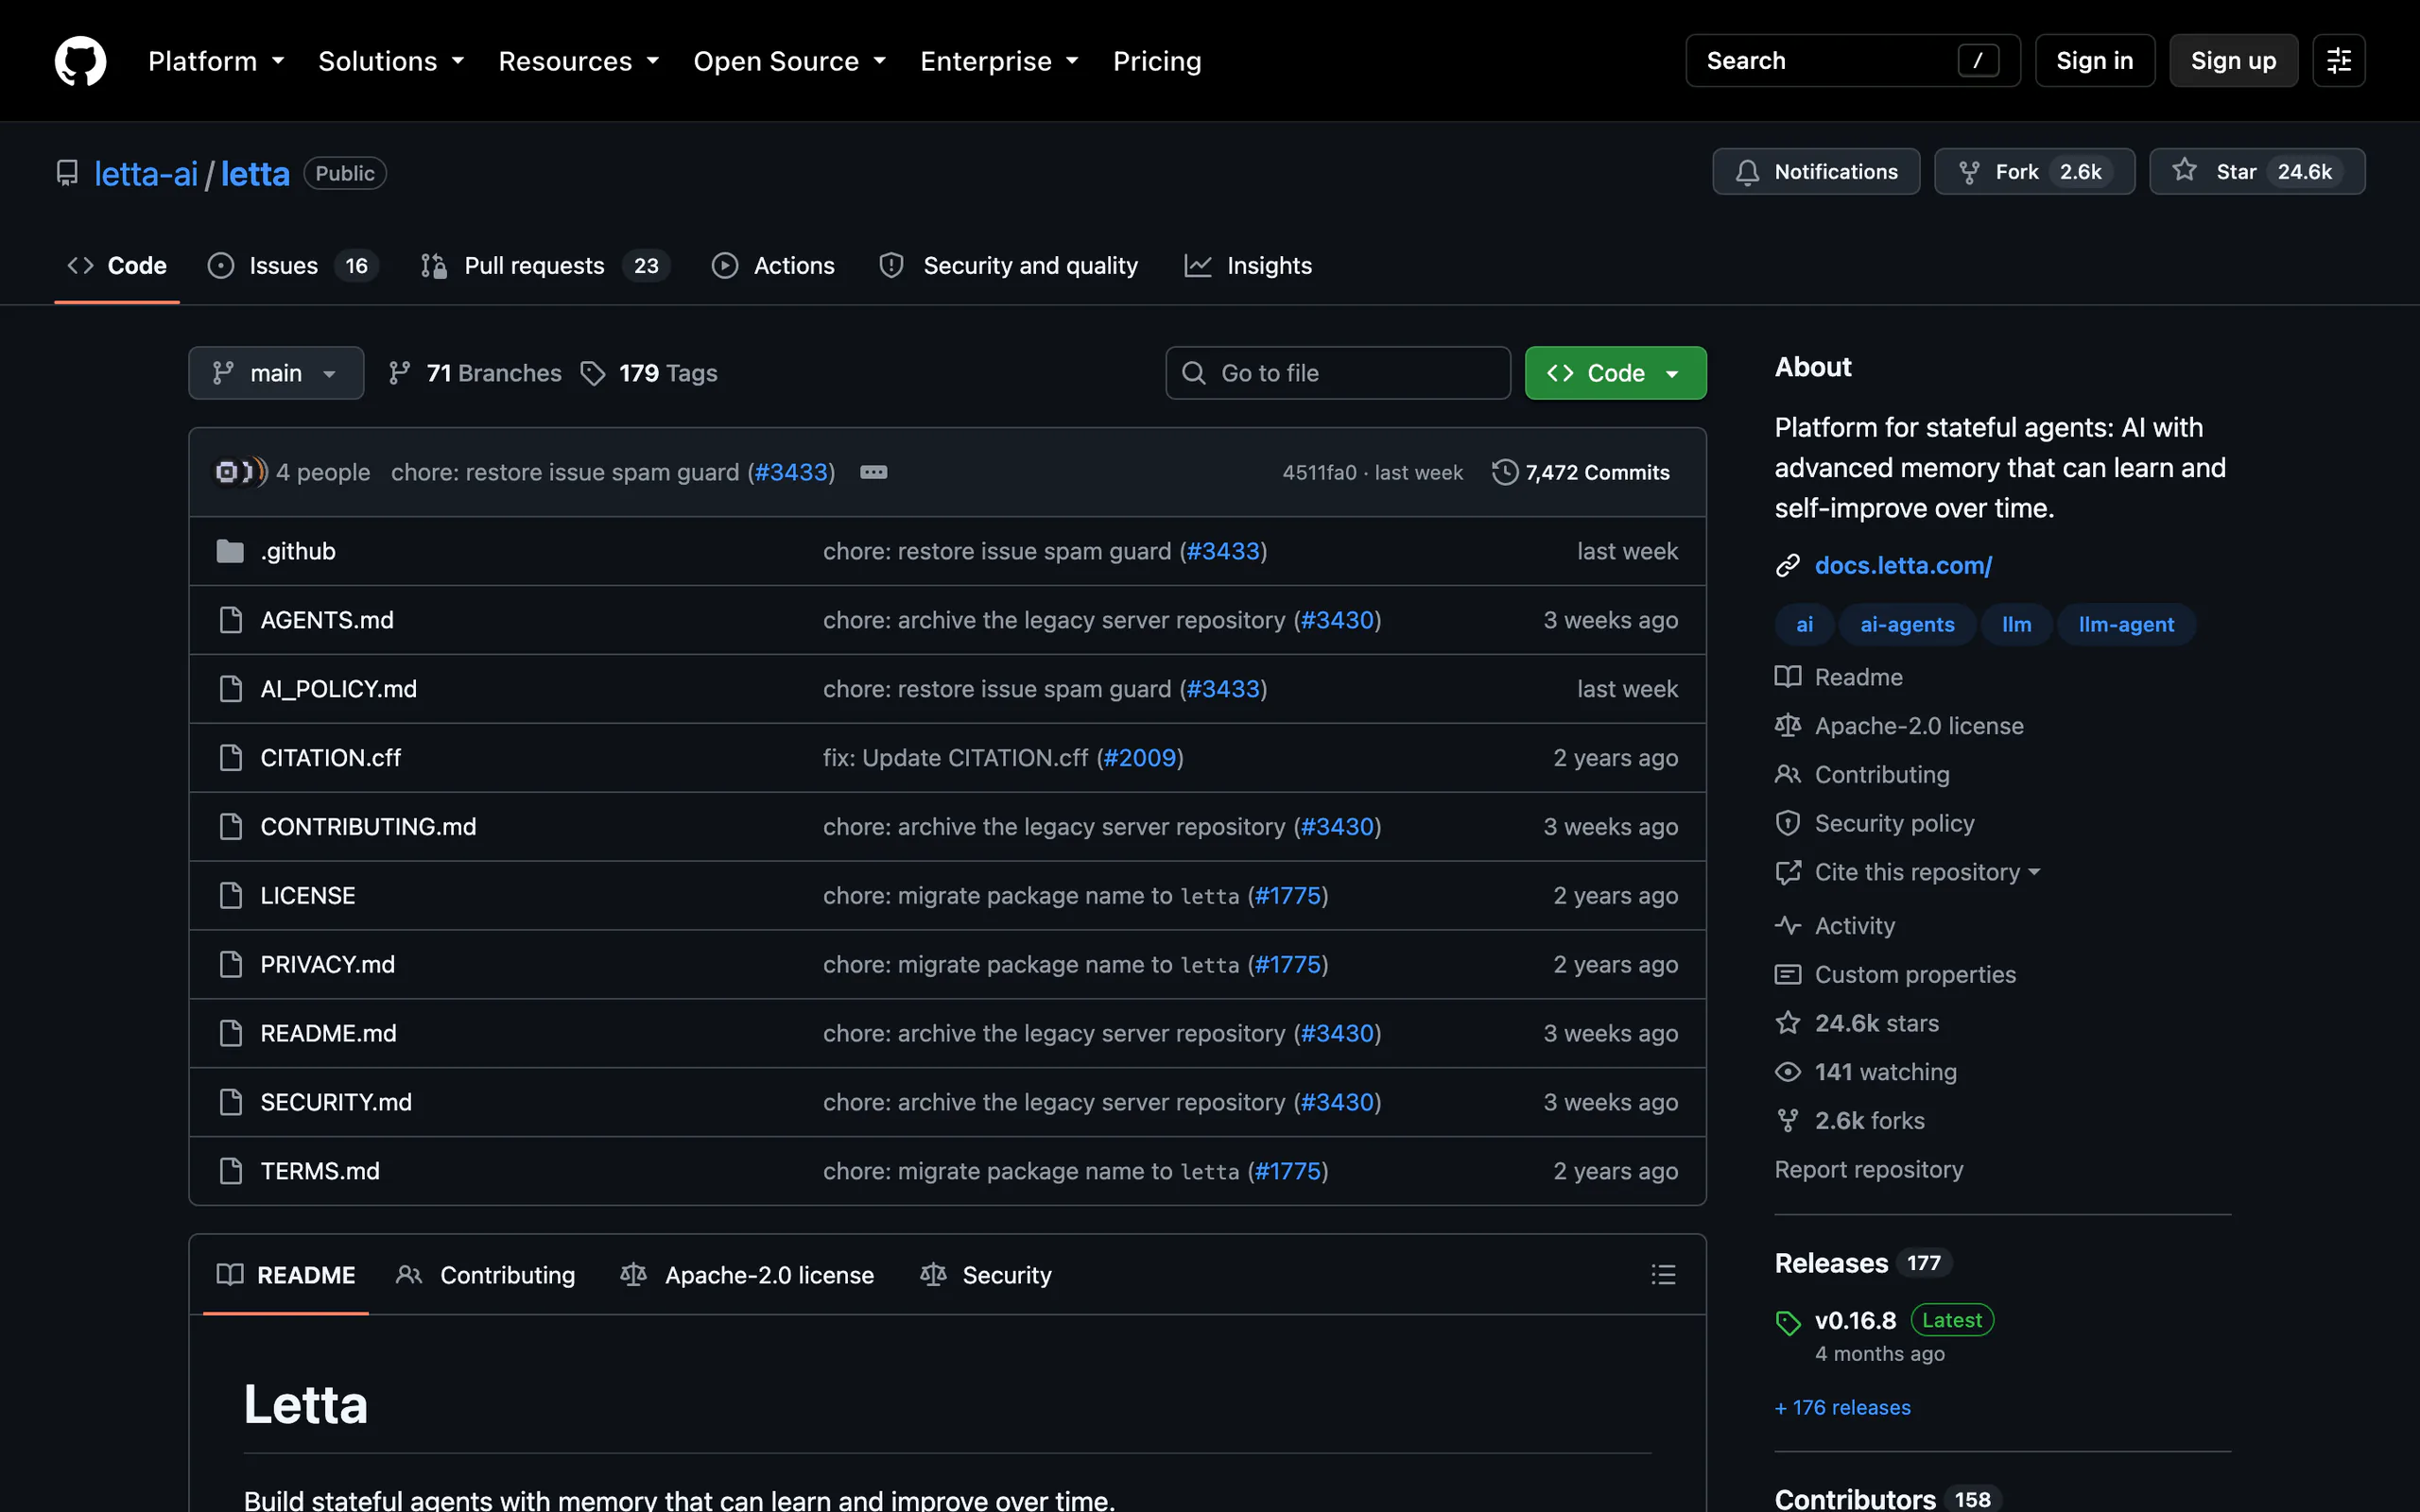The height and width of the screenshot is (1512, 2420).
Task: Click the tag icon next to 179 Tags
Action: coord(593,373)
